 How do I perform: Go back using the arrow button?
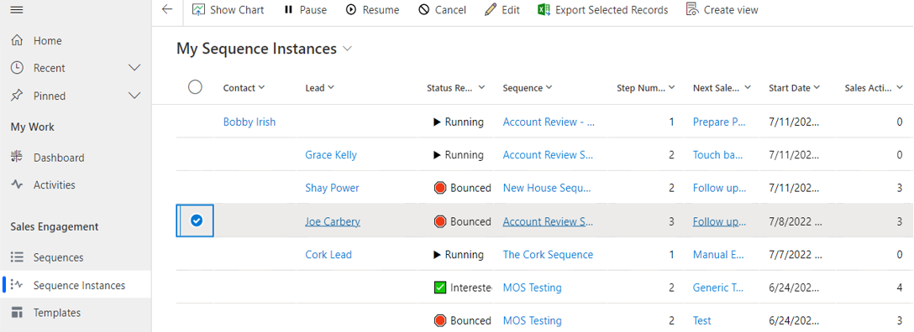(167, 10)
